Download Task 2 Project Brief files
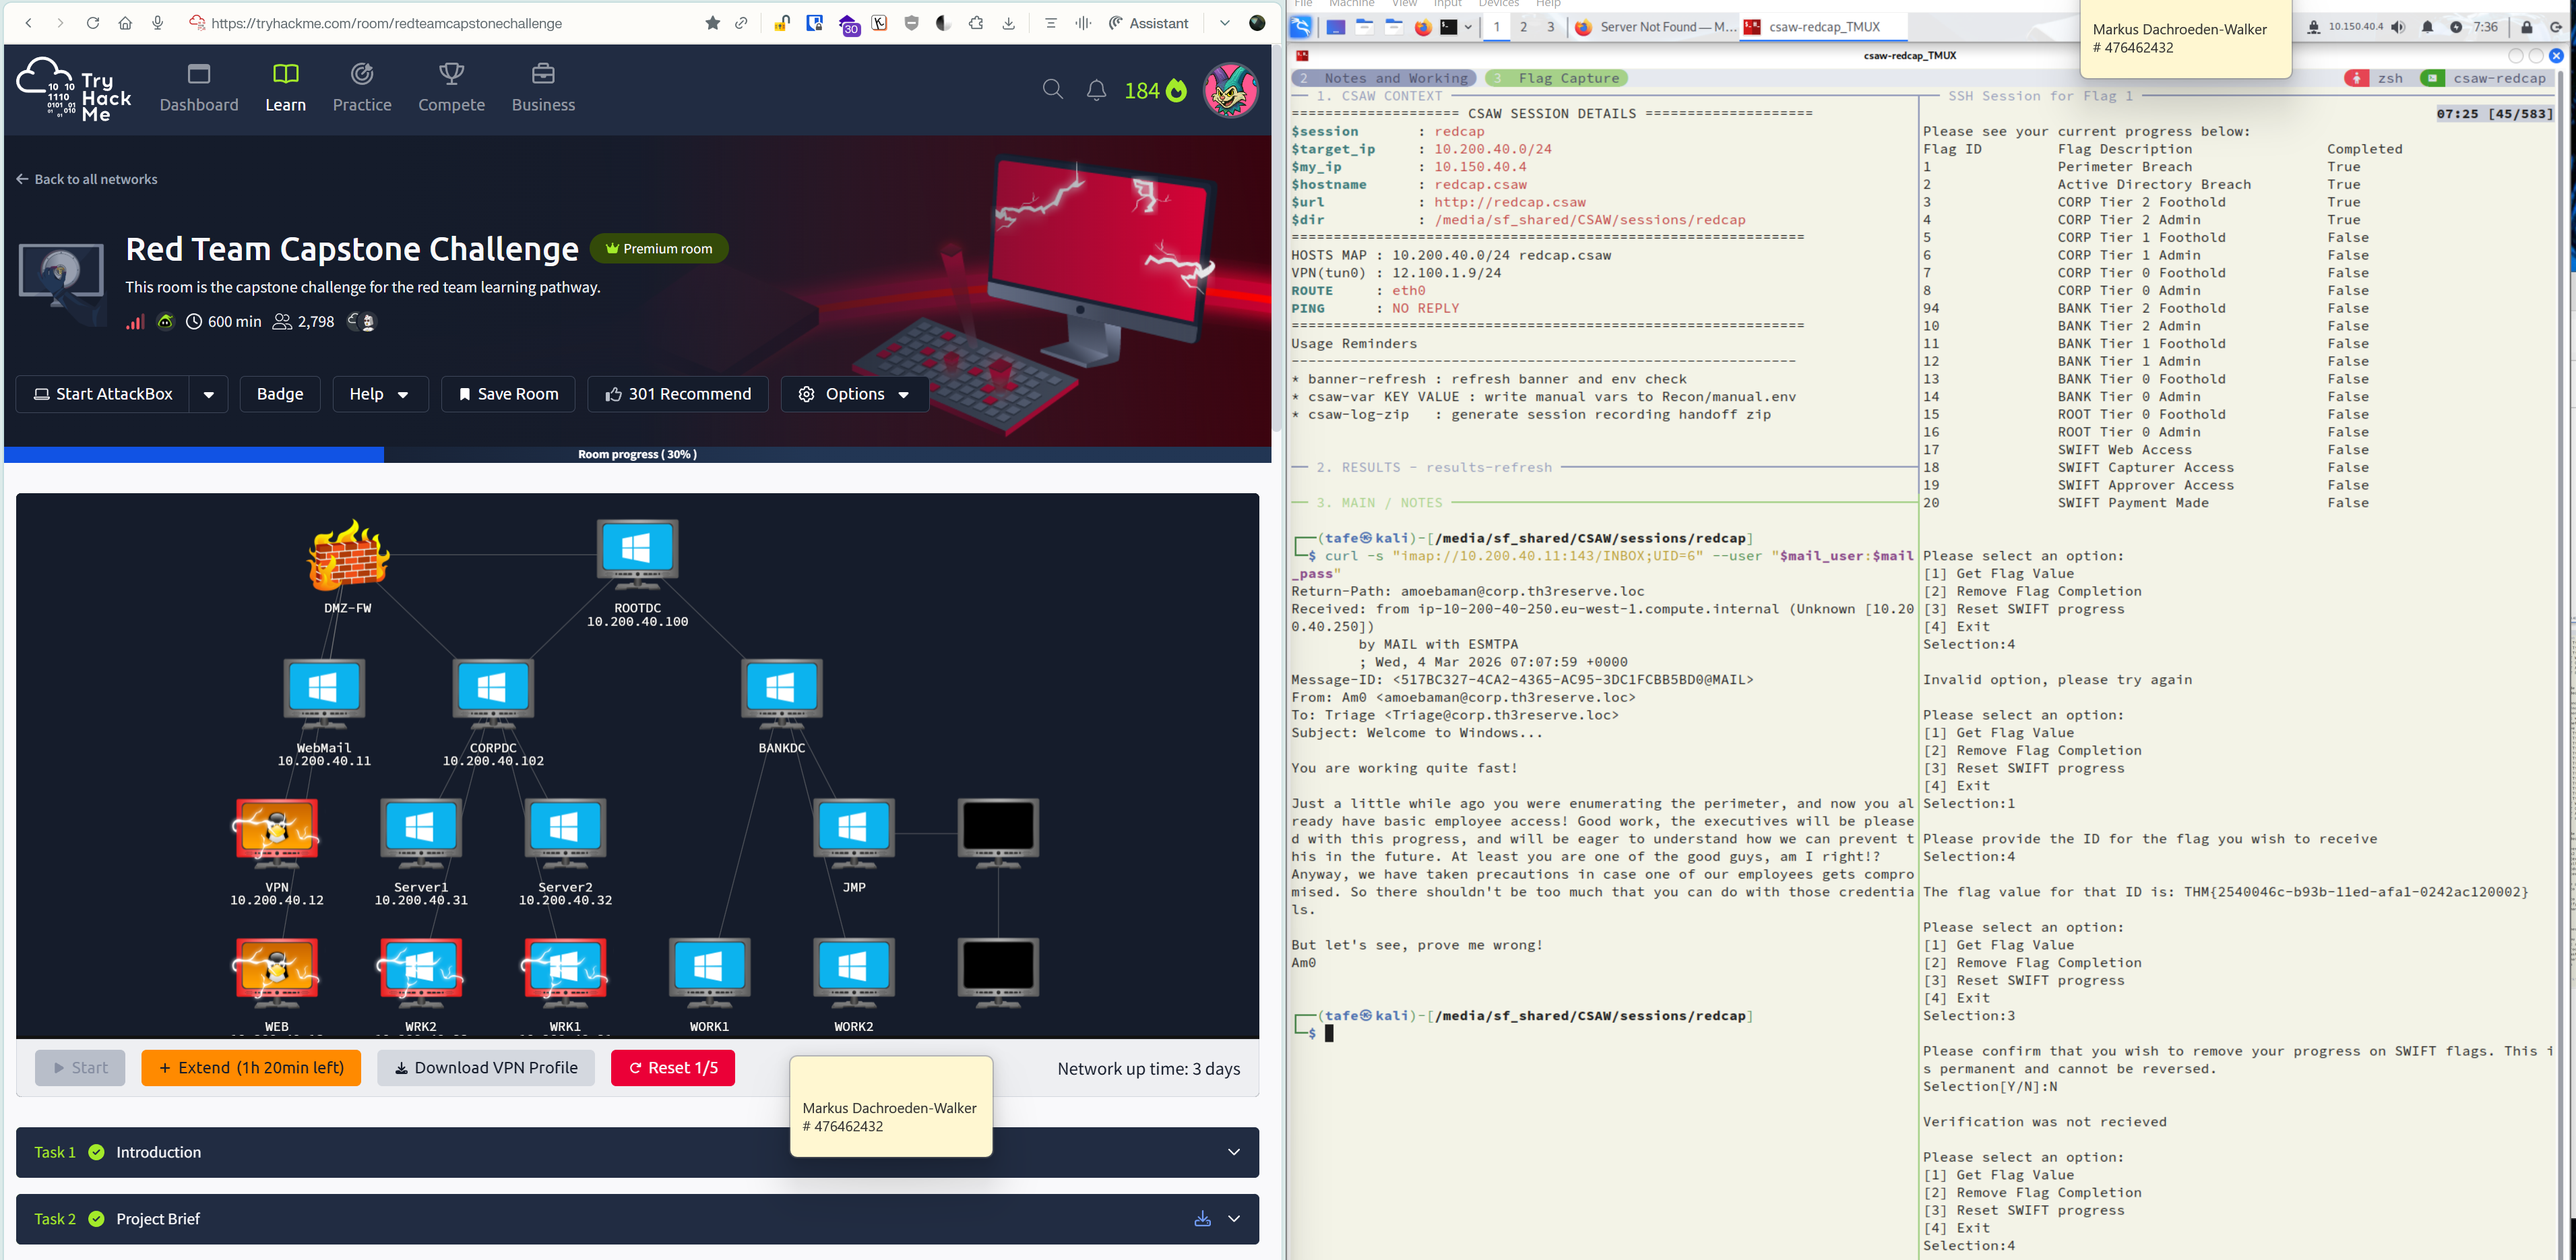 (x=1202, y=1219)
